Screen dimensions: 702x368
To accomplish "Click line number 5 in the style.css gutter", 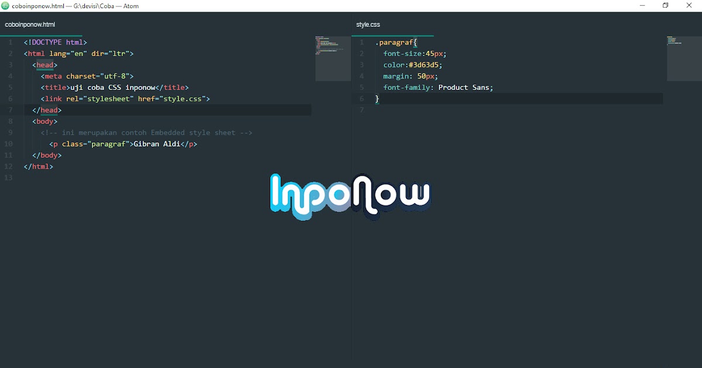I will [362, 88].
